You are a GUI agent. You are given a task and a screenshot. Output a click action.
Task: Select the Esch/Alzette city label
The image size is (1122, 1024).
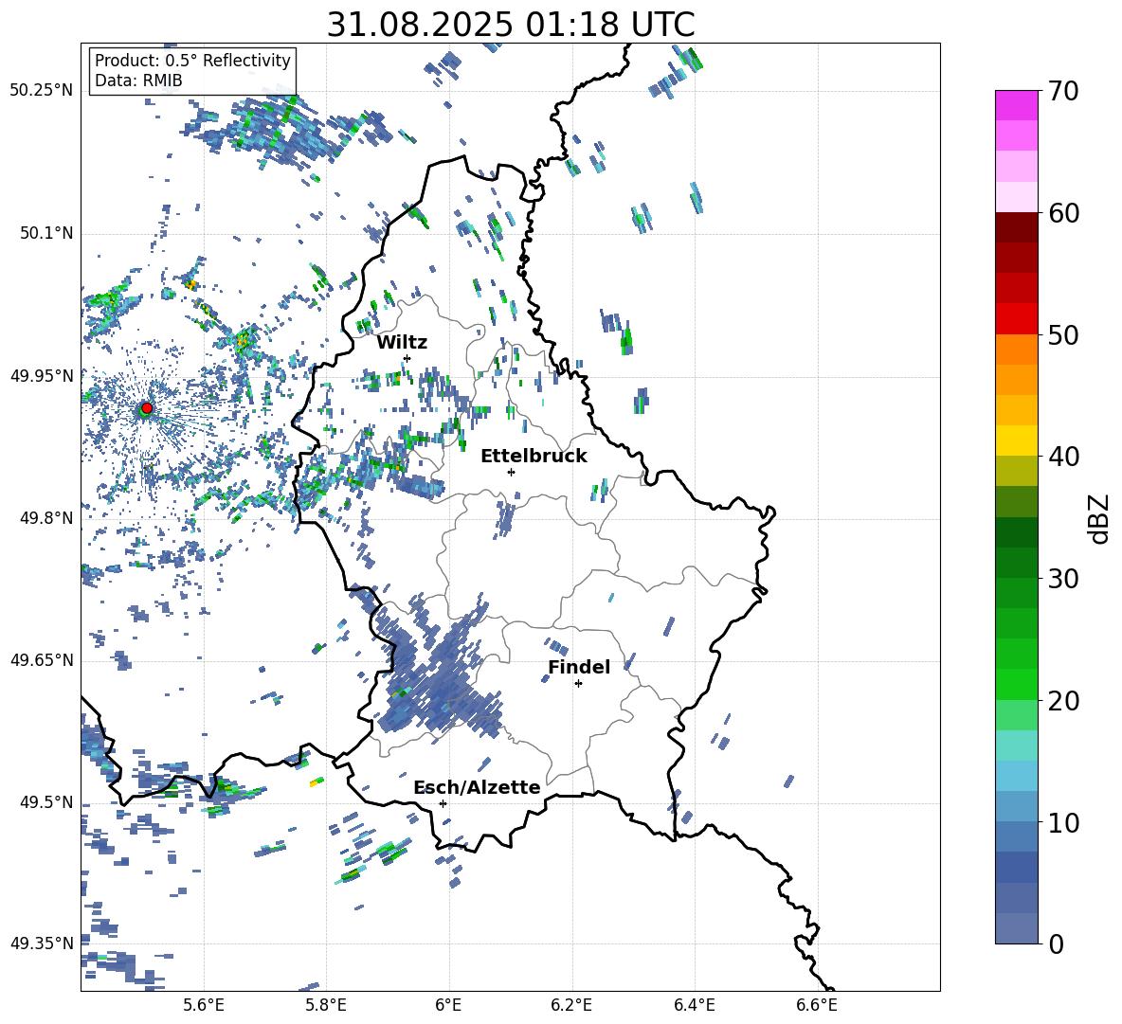click(x=477, y=787)
